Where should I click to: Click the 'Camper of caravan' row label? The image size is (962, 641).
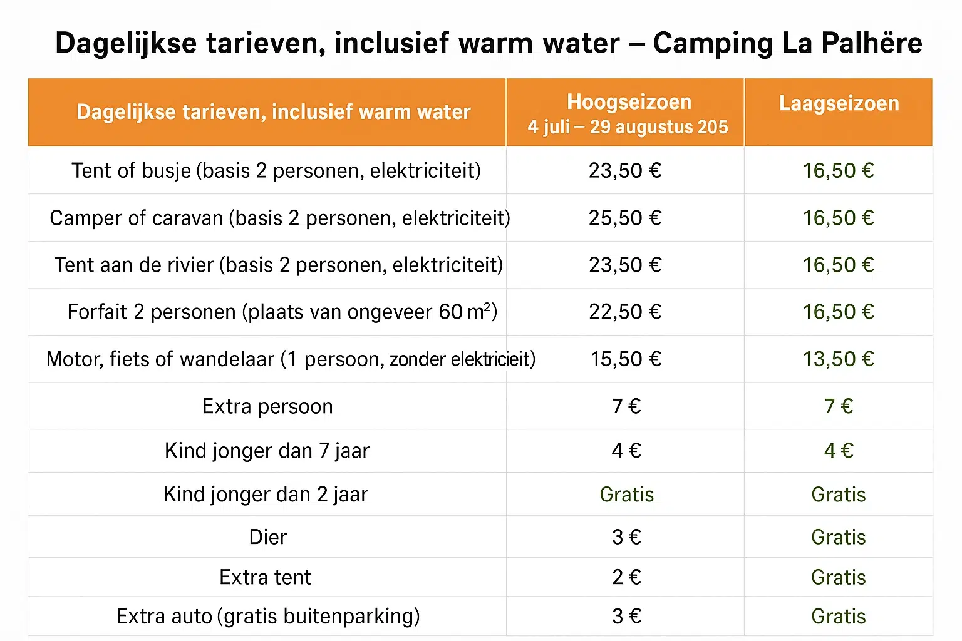click(279, 218)
